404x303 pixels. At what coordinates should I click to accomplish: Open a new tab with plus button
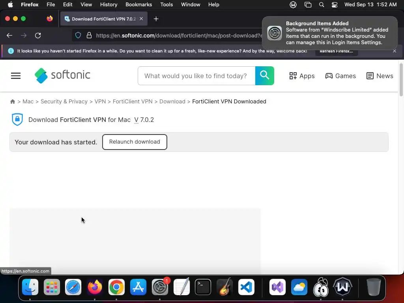click(x=156, y=19)
